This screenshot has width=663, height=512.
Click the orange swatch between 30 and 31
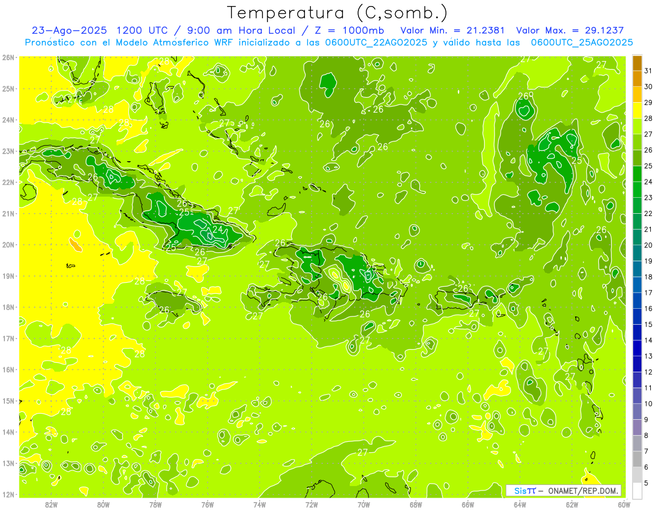[637, 79]
